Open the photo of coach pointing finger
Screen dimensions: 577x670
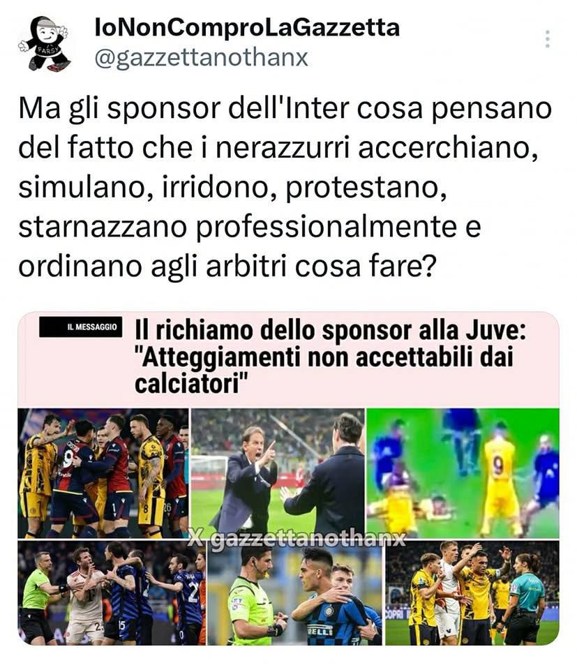tap(277, 472)
